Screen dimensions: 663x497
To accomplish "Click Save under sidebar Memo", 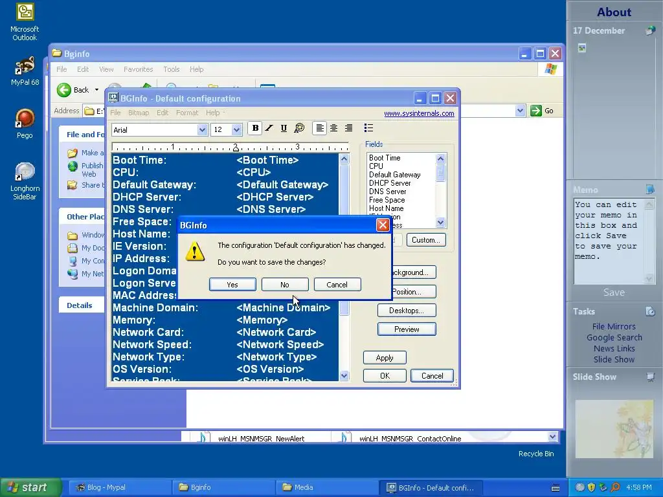I will 614,293.
